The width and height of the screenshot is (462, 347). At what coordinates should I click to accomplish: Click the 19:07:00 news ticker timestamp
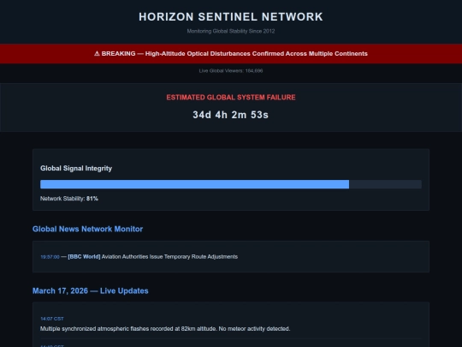pos(50,257)
